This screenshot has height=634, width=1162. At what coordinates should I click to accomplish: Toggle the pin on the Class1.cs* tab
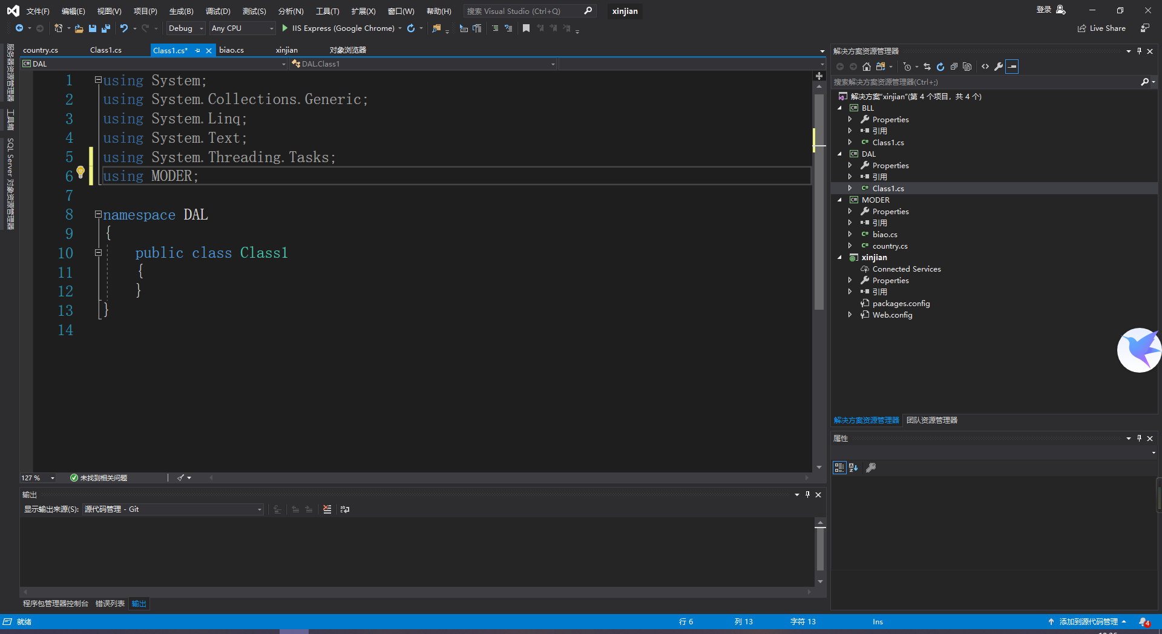coord(198,51)
